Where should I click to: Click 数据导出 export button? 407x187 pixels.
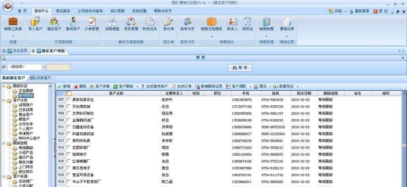tap(284, 86)
